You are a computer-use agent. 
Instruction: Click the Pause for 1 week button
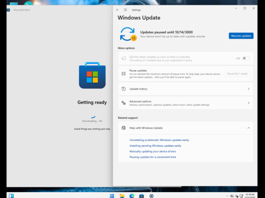(x=237, y=74)
